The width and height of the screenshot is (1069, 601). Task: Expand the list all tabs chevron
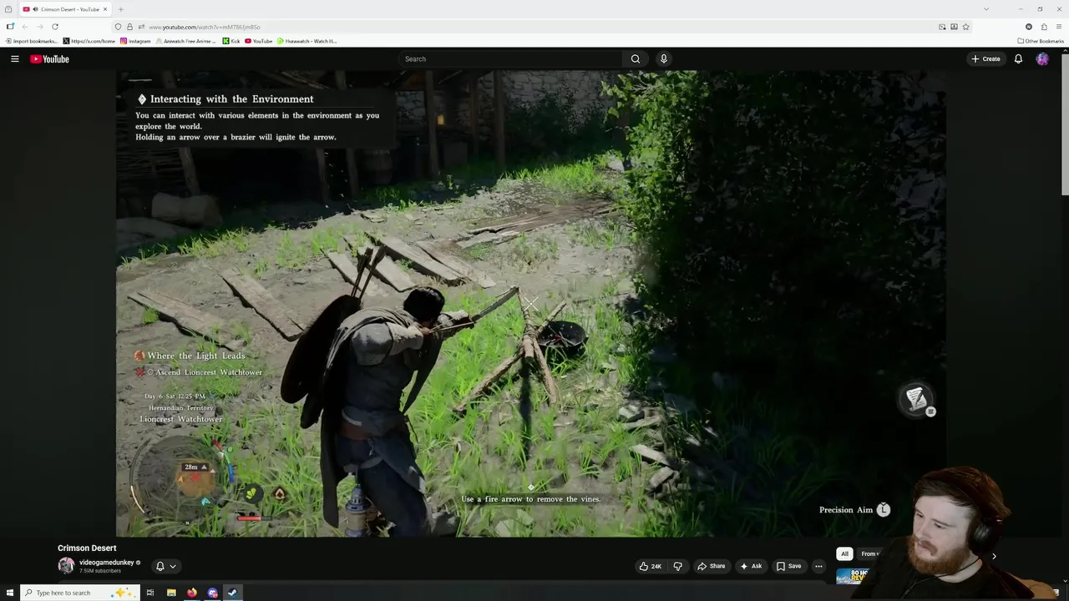click(986, 9)
